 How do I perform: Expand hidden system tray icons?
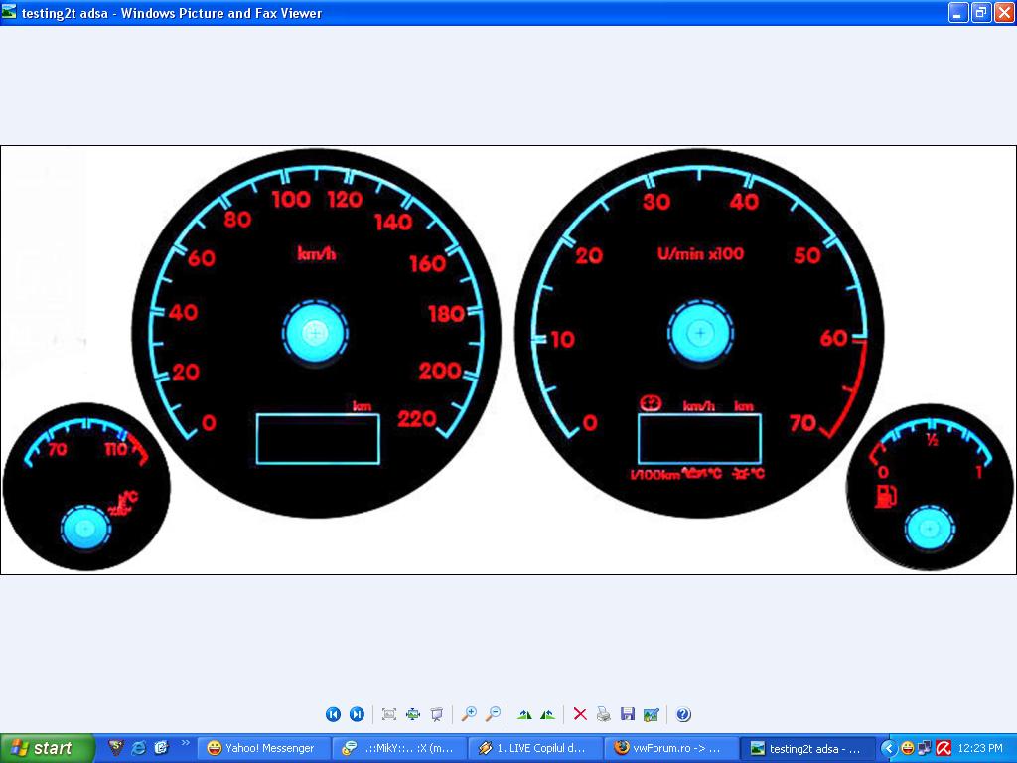pos(889,748)
